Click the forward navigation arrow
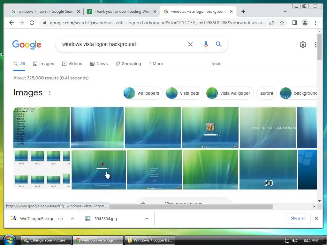327x245 pixels. tap(22, 23)
